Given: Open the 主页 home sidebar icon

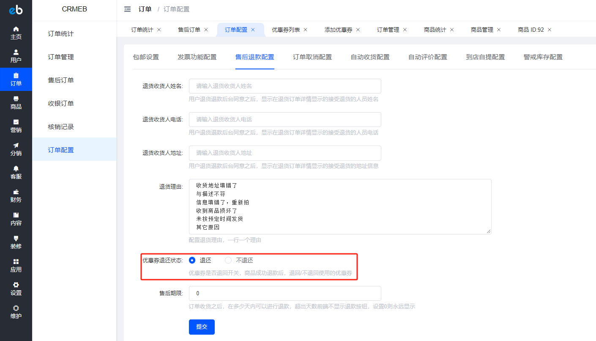Looking at the screenshot, I should click(16, 33).
